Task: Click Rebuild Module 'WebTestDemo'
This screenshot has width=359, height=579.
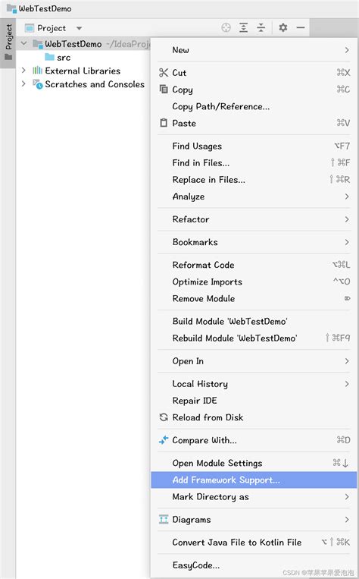Action: [254, 338]
